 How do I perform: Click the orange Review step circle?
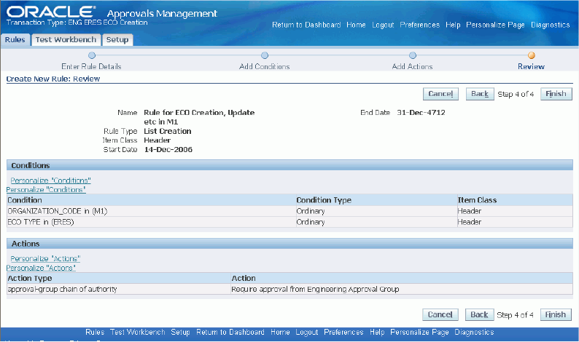tap(532, 55)
